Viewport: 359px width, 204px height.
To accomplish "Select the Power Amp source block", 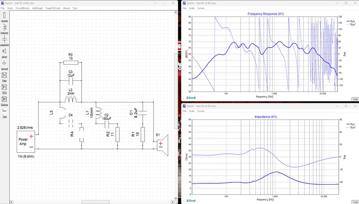I will coord(26,142).
